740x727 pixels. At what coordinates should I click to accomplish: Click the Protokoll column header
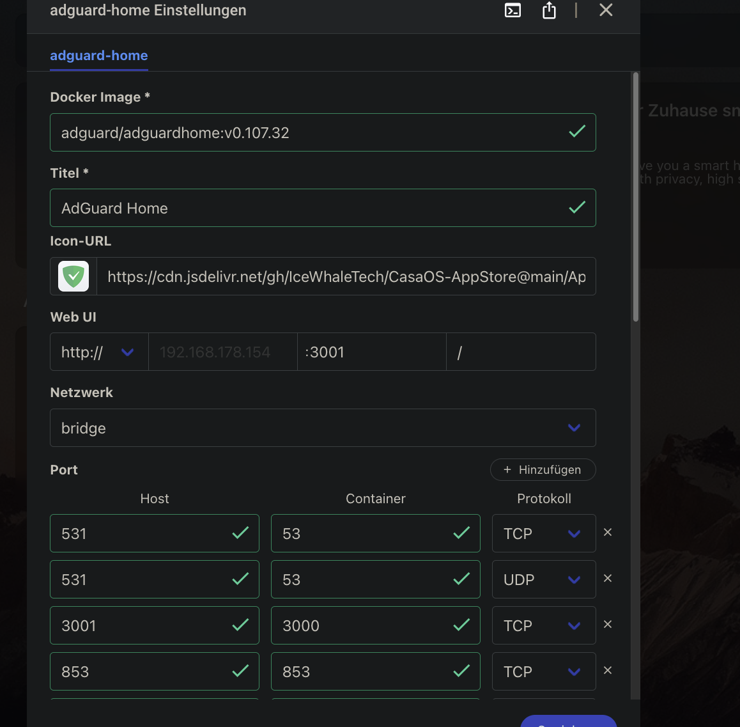[544, 499]
